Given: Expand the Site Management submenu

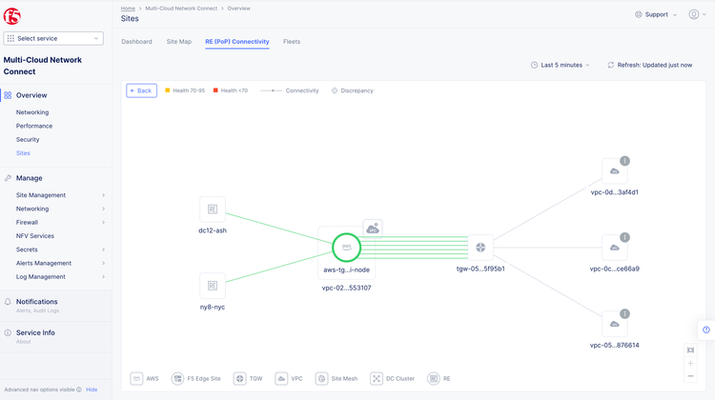Looking at the screenshot, I should 103,195.
